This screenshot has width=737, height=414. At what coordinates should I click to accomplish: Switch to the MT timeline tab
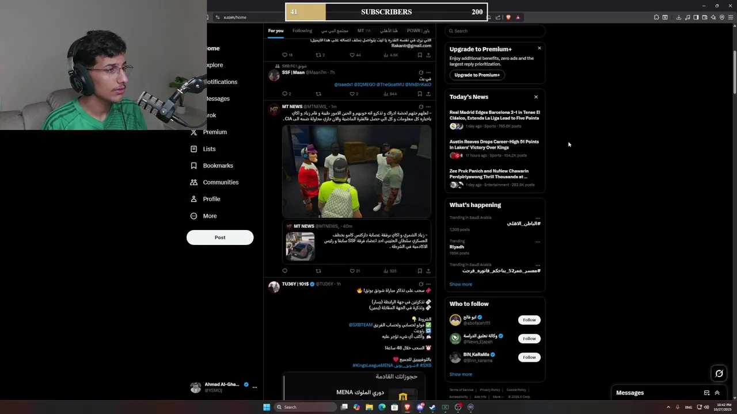364,31
